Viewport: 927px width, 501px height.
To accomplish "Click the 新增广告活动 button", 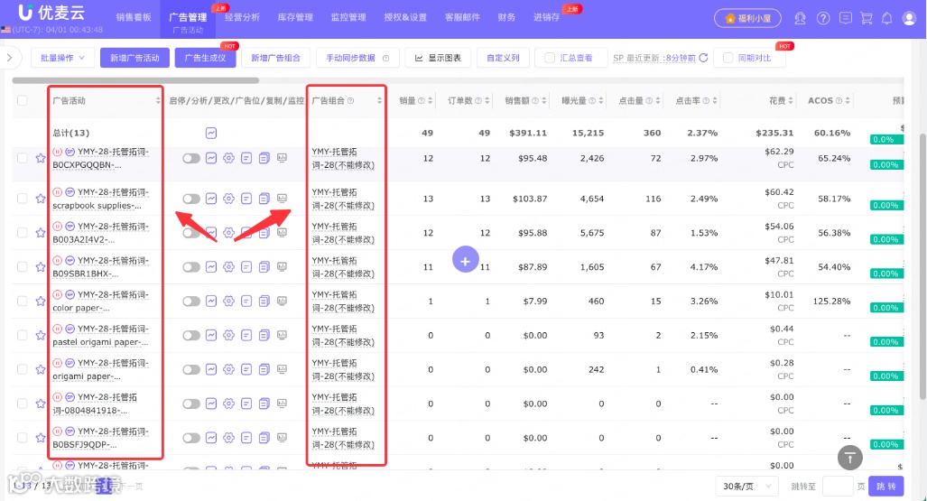I will [x=134, y=58].
